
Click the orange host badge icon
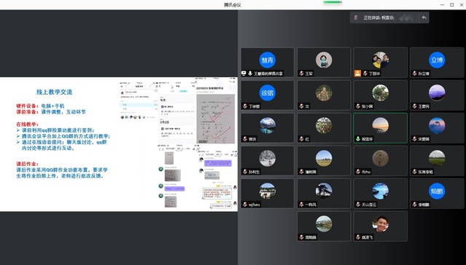[357, 74]
